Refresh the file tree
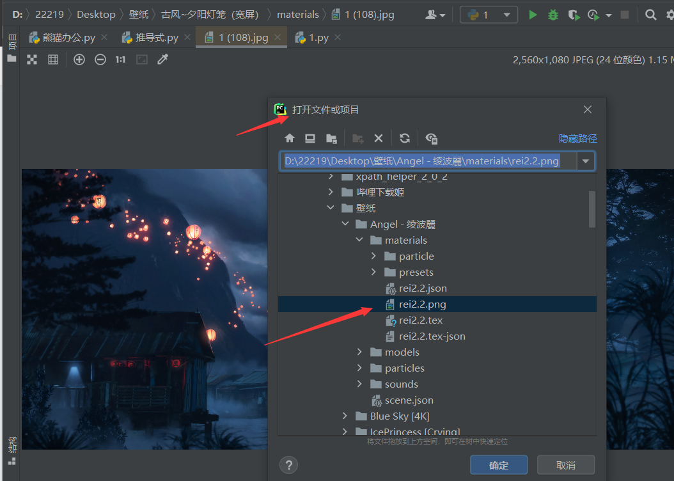 coord(405,138)
